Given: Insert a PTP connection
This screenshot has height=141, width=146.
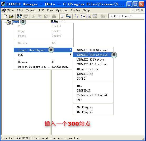Looking at the screenshot, I should (93, 100).
